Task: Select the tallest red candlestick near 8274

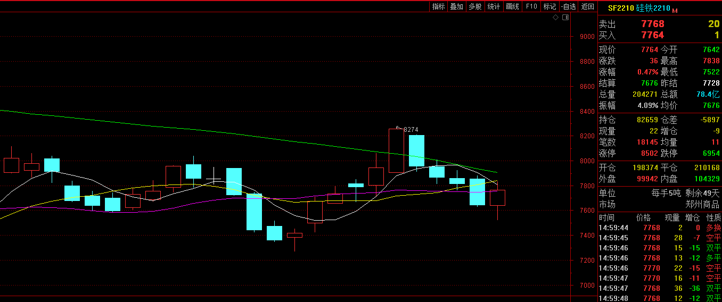Action: (396, 150)
